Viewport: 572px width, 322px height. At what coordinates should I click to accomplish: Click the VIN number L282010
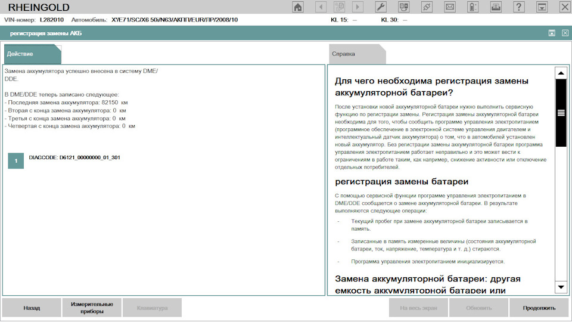coord(52,20)
